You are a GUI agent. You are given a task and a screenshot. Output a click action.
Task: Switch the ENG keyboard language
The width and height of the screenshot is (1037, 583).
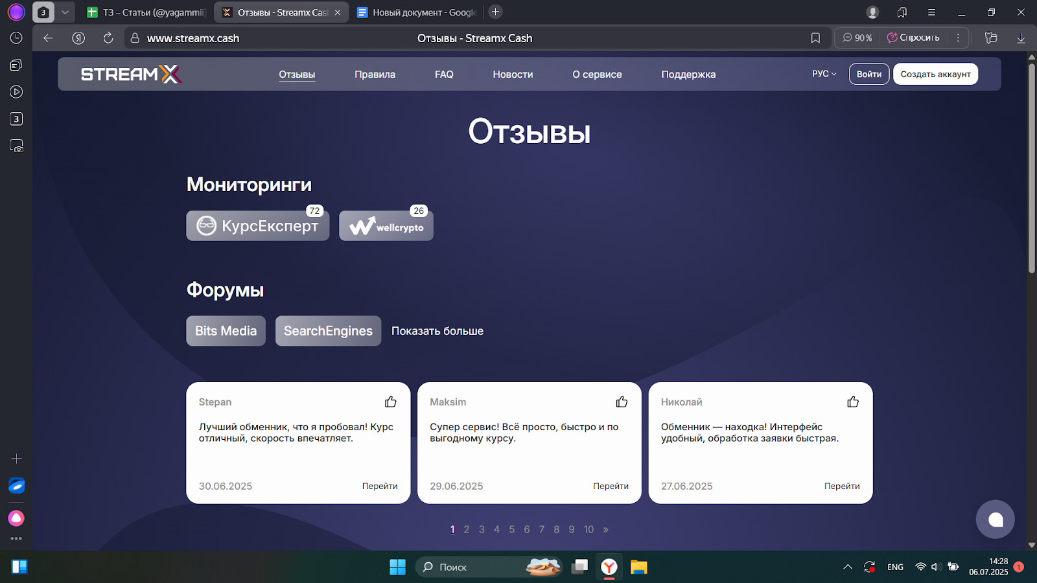pyautogui.click(x=895, y=567)
